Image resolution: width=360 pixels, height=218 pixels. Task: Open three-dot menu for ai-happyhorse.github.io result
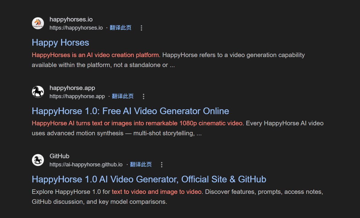[x=162, y=165]
